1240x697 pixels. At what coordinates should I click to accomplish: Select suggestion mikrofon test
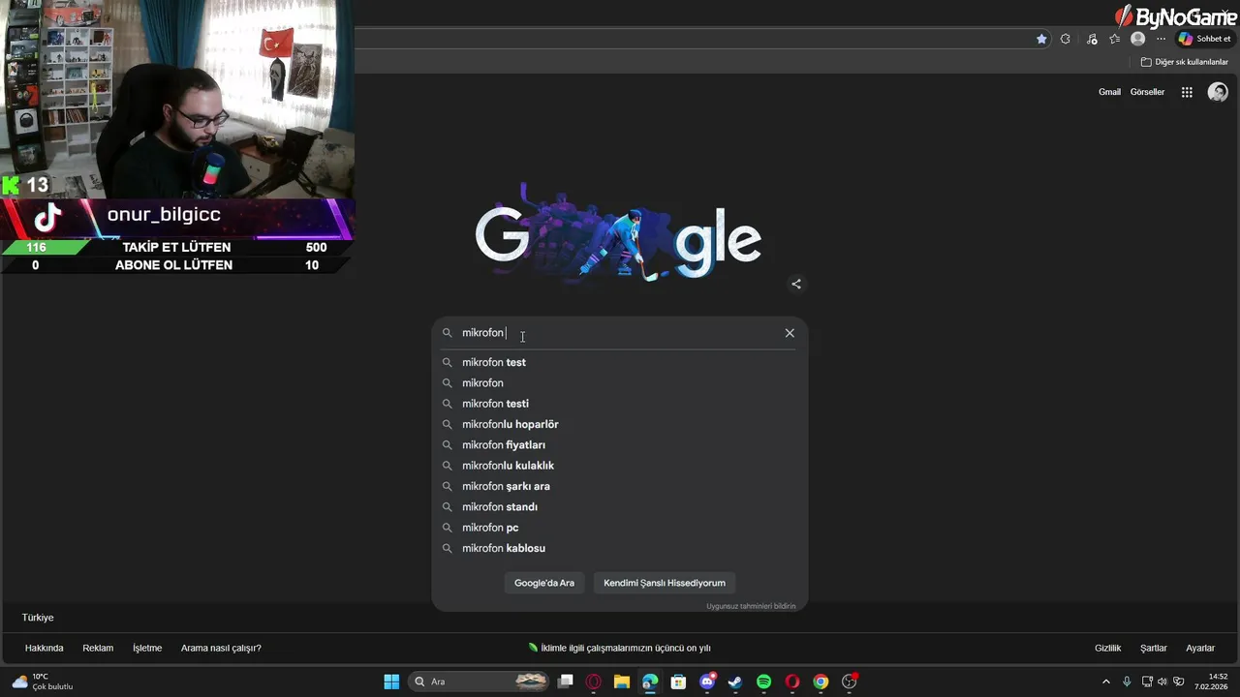click(619, 362)
